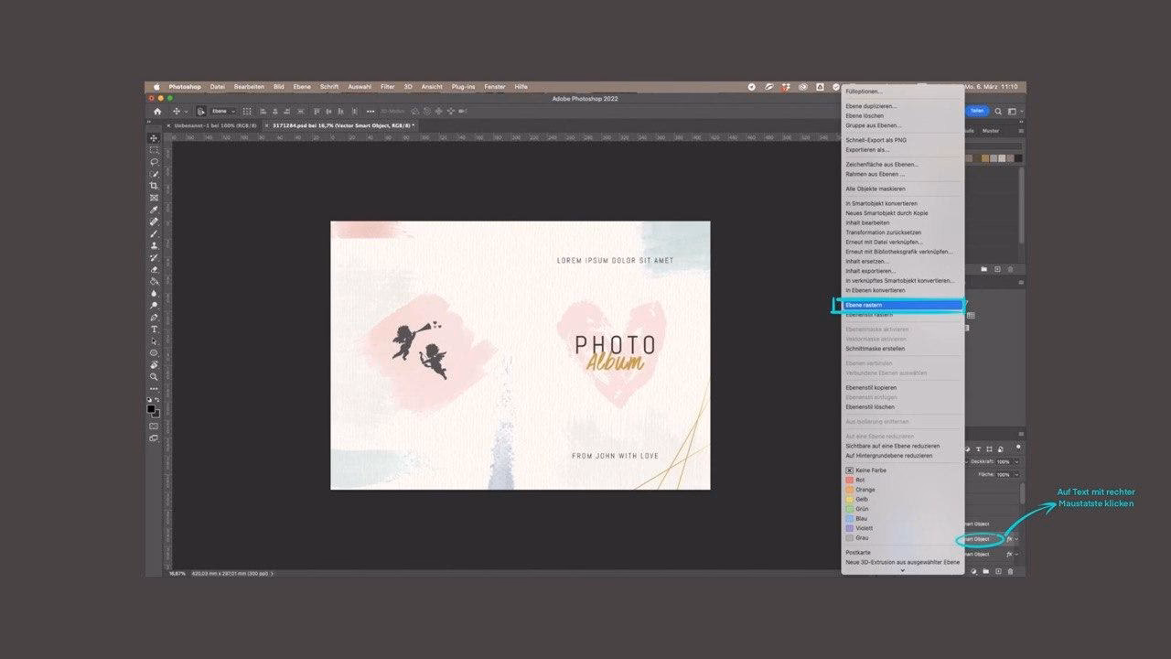
Task: Open the Filter menu
Action: tap(388, 87)
